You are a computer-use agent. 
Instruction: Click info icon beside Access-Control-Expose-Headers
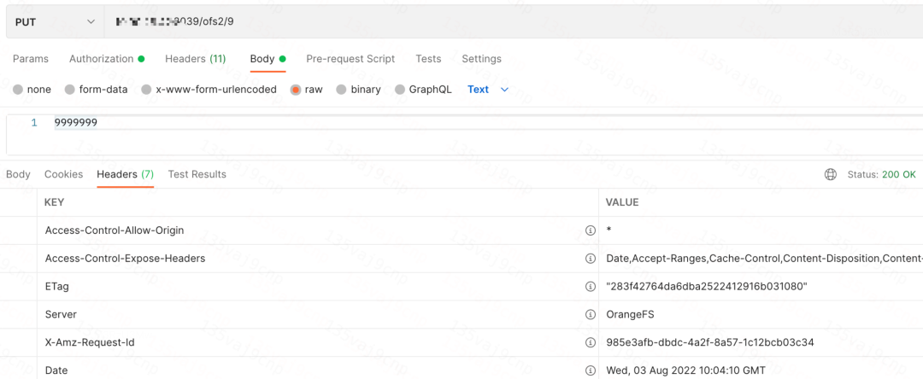pyautogui.click(x=590, y=259)
